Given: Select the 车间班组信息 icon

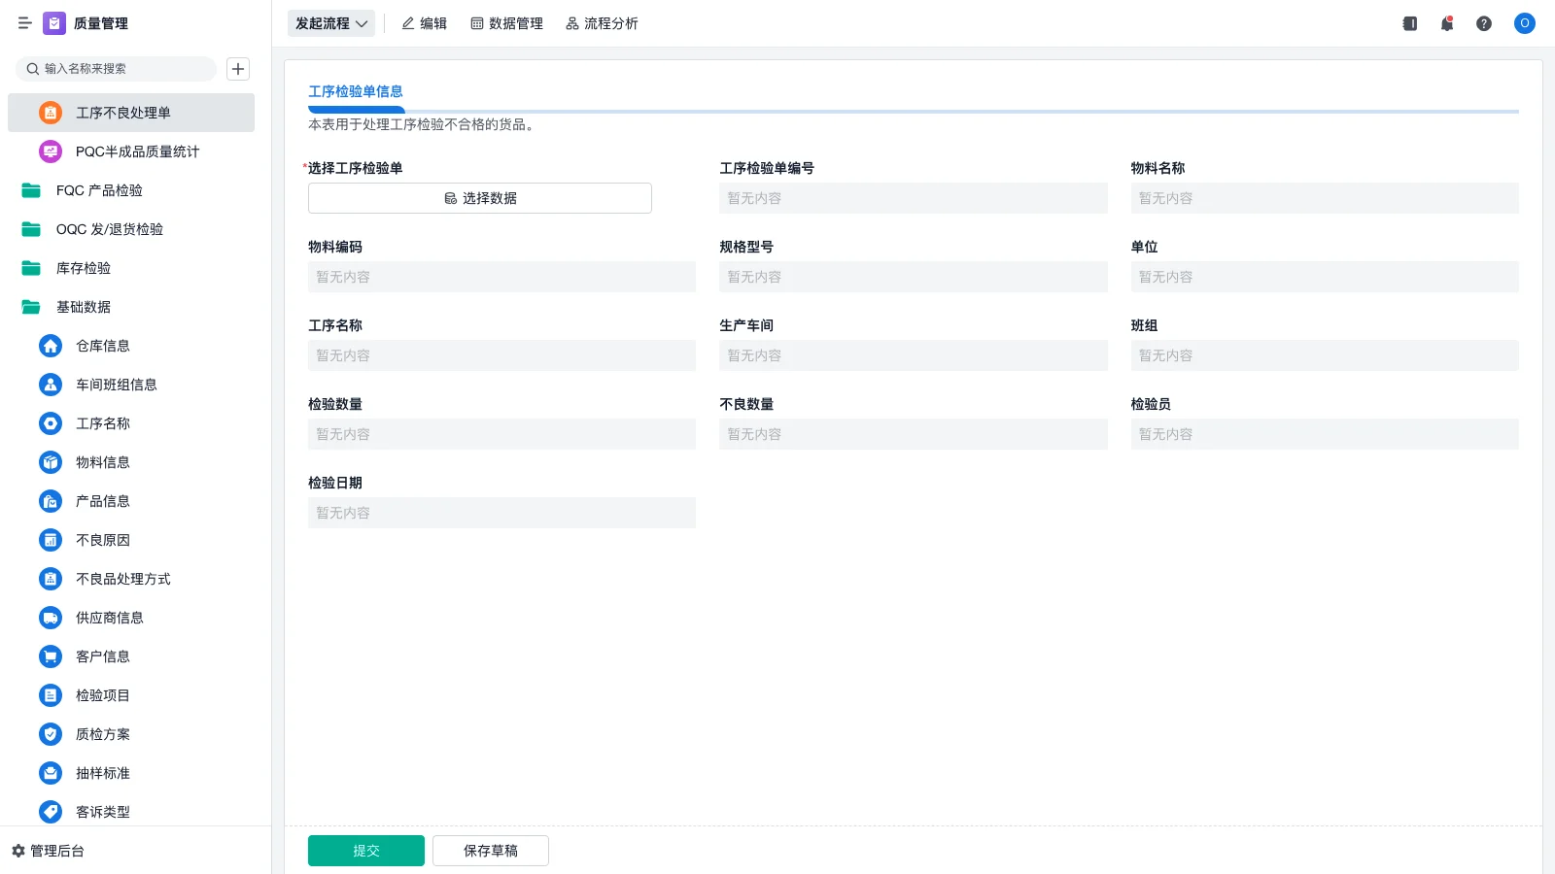Looking at the screenshot, I should 51,385.
